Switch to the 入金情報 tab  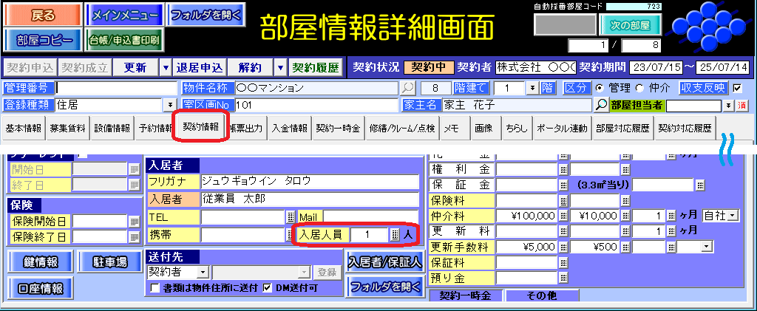pos(289,128)
